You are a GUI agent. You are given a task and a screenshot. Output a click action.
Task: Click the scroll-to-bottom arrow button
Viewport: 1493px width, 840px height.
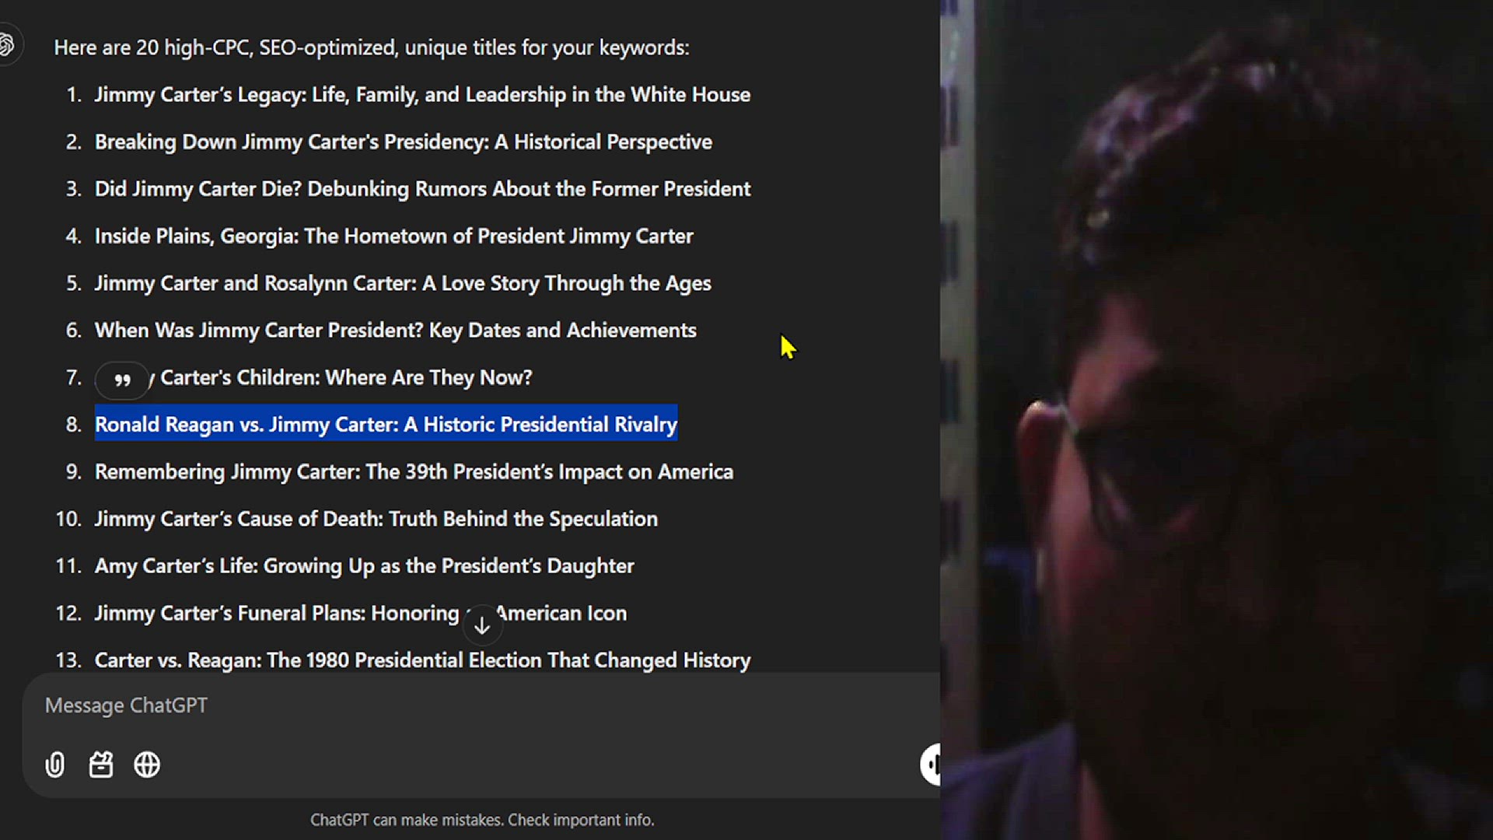482,625
